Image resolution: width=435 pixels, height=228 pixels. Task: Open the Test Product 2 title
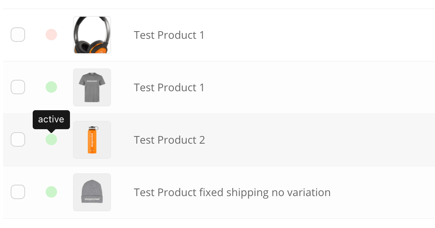click(x=169, y=140)
